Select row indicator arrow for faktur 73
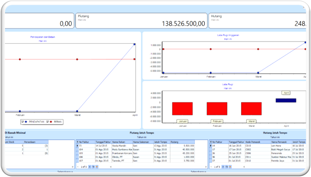311x177 pixels. pos(77,146)
